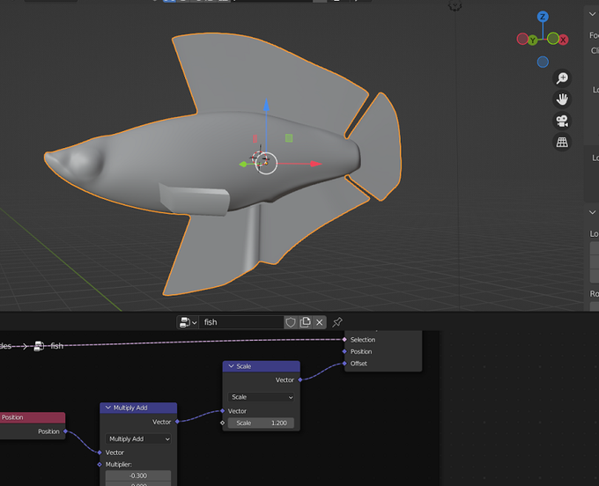The height and width of the screenshot is (486, 599).
Task: Click the Scale node's Scale input socket
Action: coord(222,423)
